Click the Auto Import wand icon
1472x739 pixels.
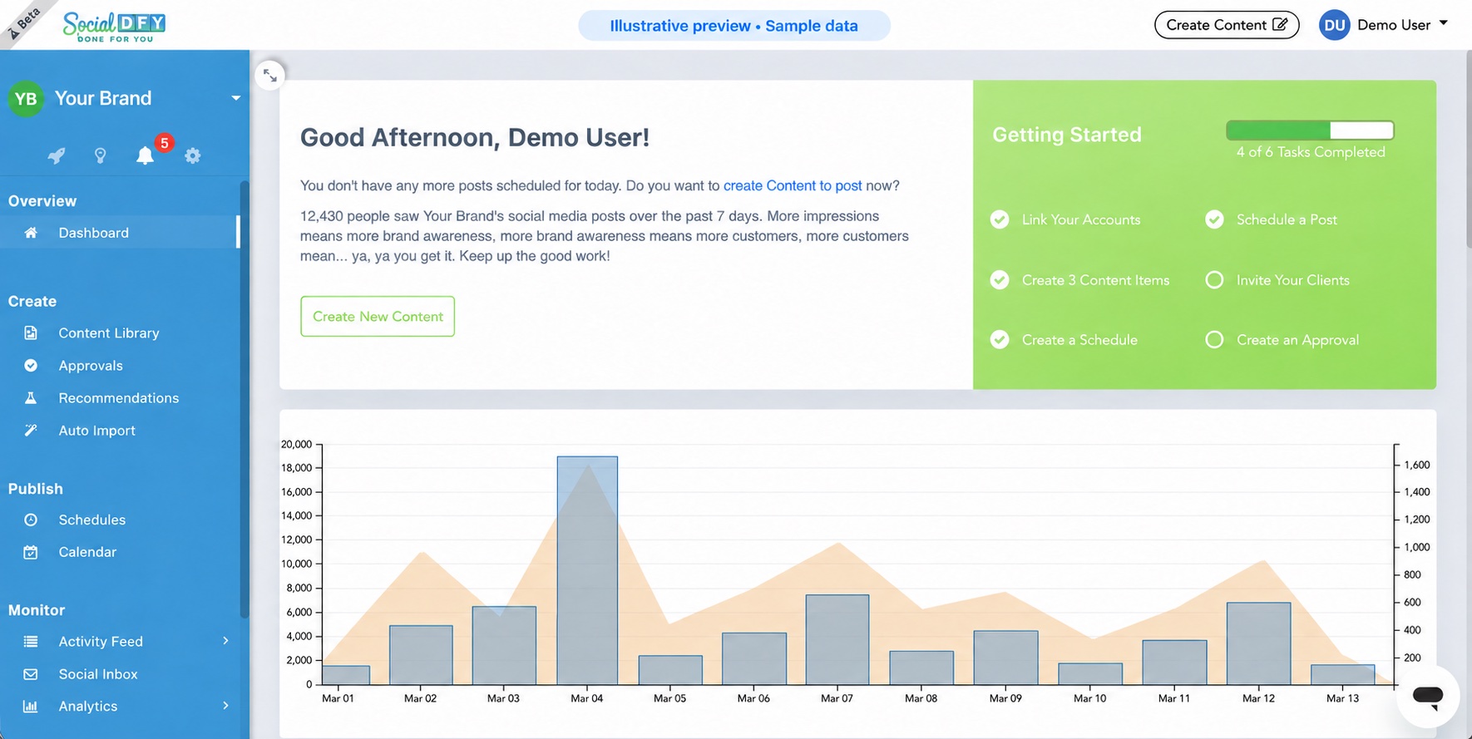[31, 430]
